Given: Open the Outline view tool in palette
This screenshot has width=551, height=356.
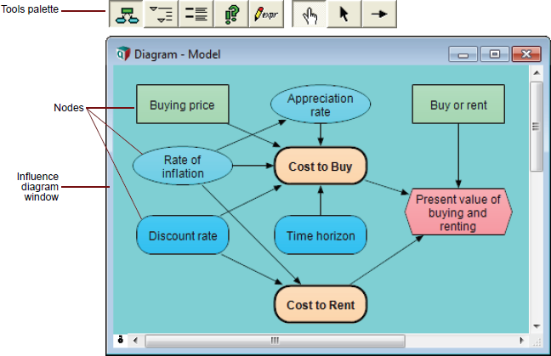Looking at the screenshot, I should pyautogui.click(x=161, y=14).
